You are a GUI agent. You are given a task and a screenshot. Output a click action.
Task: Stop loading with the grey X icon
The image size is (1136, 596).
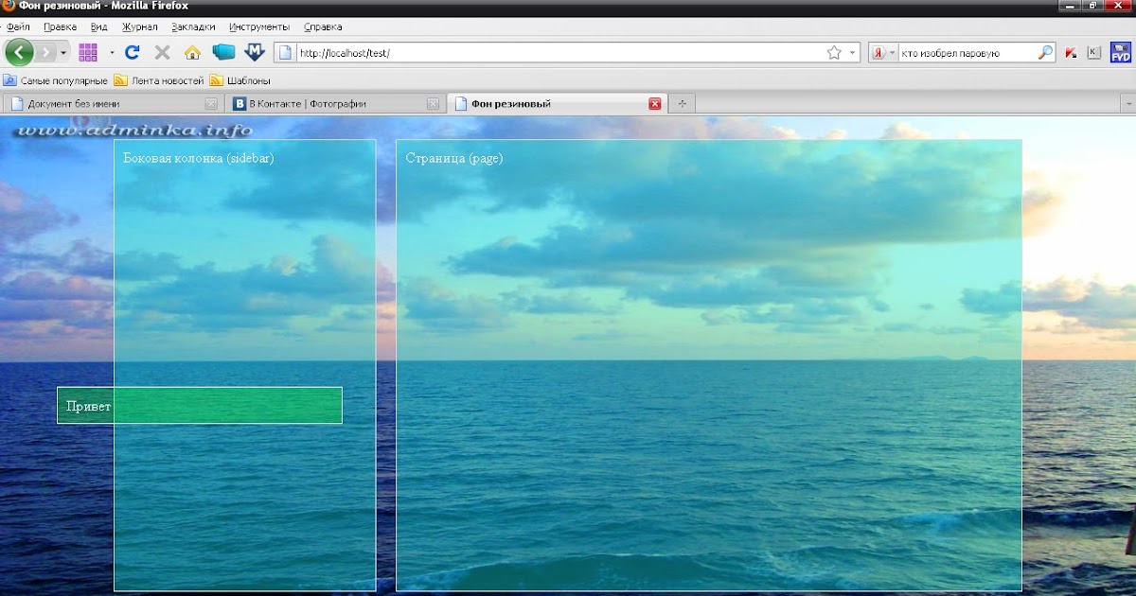pos(162,52)
